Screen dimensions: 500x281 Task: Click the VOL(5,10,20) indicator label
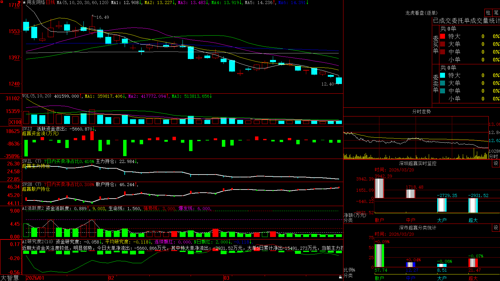coord(37,96)
